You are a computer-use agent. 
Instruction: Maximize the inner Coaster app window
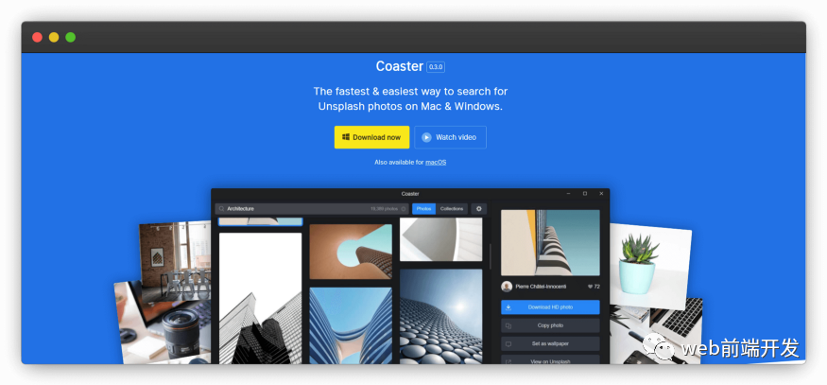pos(584,194)
